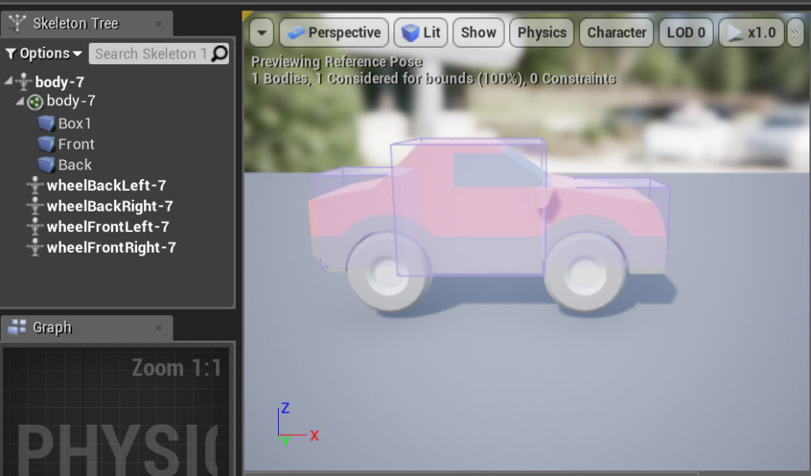Open the viewport options arrow menu
The width and height of the screenshot is (811, 476).
(262, 33)
